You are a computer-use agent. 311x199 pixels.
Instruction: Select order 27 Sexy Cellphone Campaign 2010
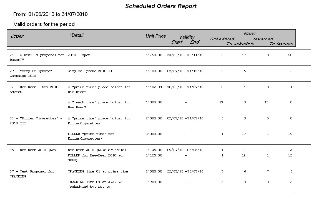pos(31,73)
